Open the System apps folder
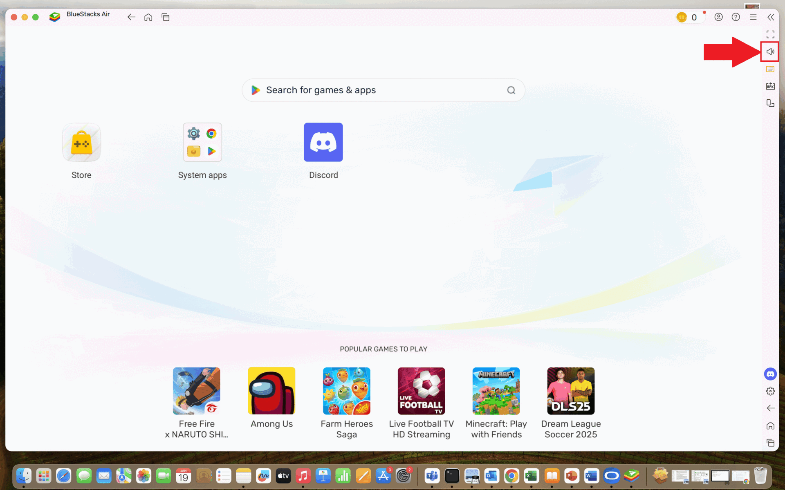The width and height of the screenshot is (785, 490). coord(202,142)
